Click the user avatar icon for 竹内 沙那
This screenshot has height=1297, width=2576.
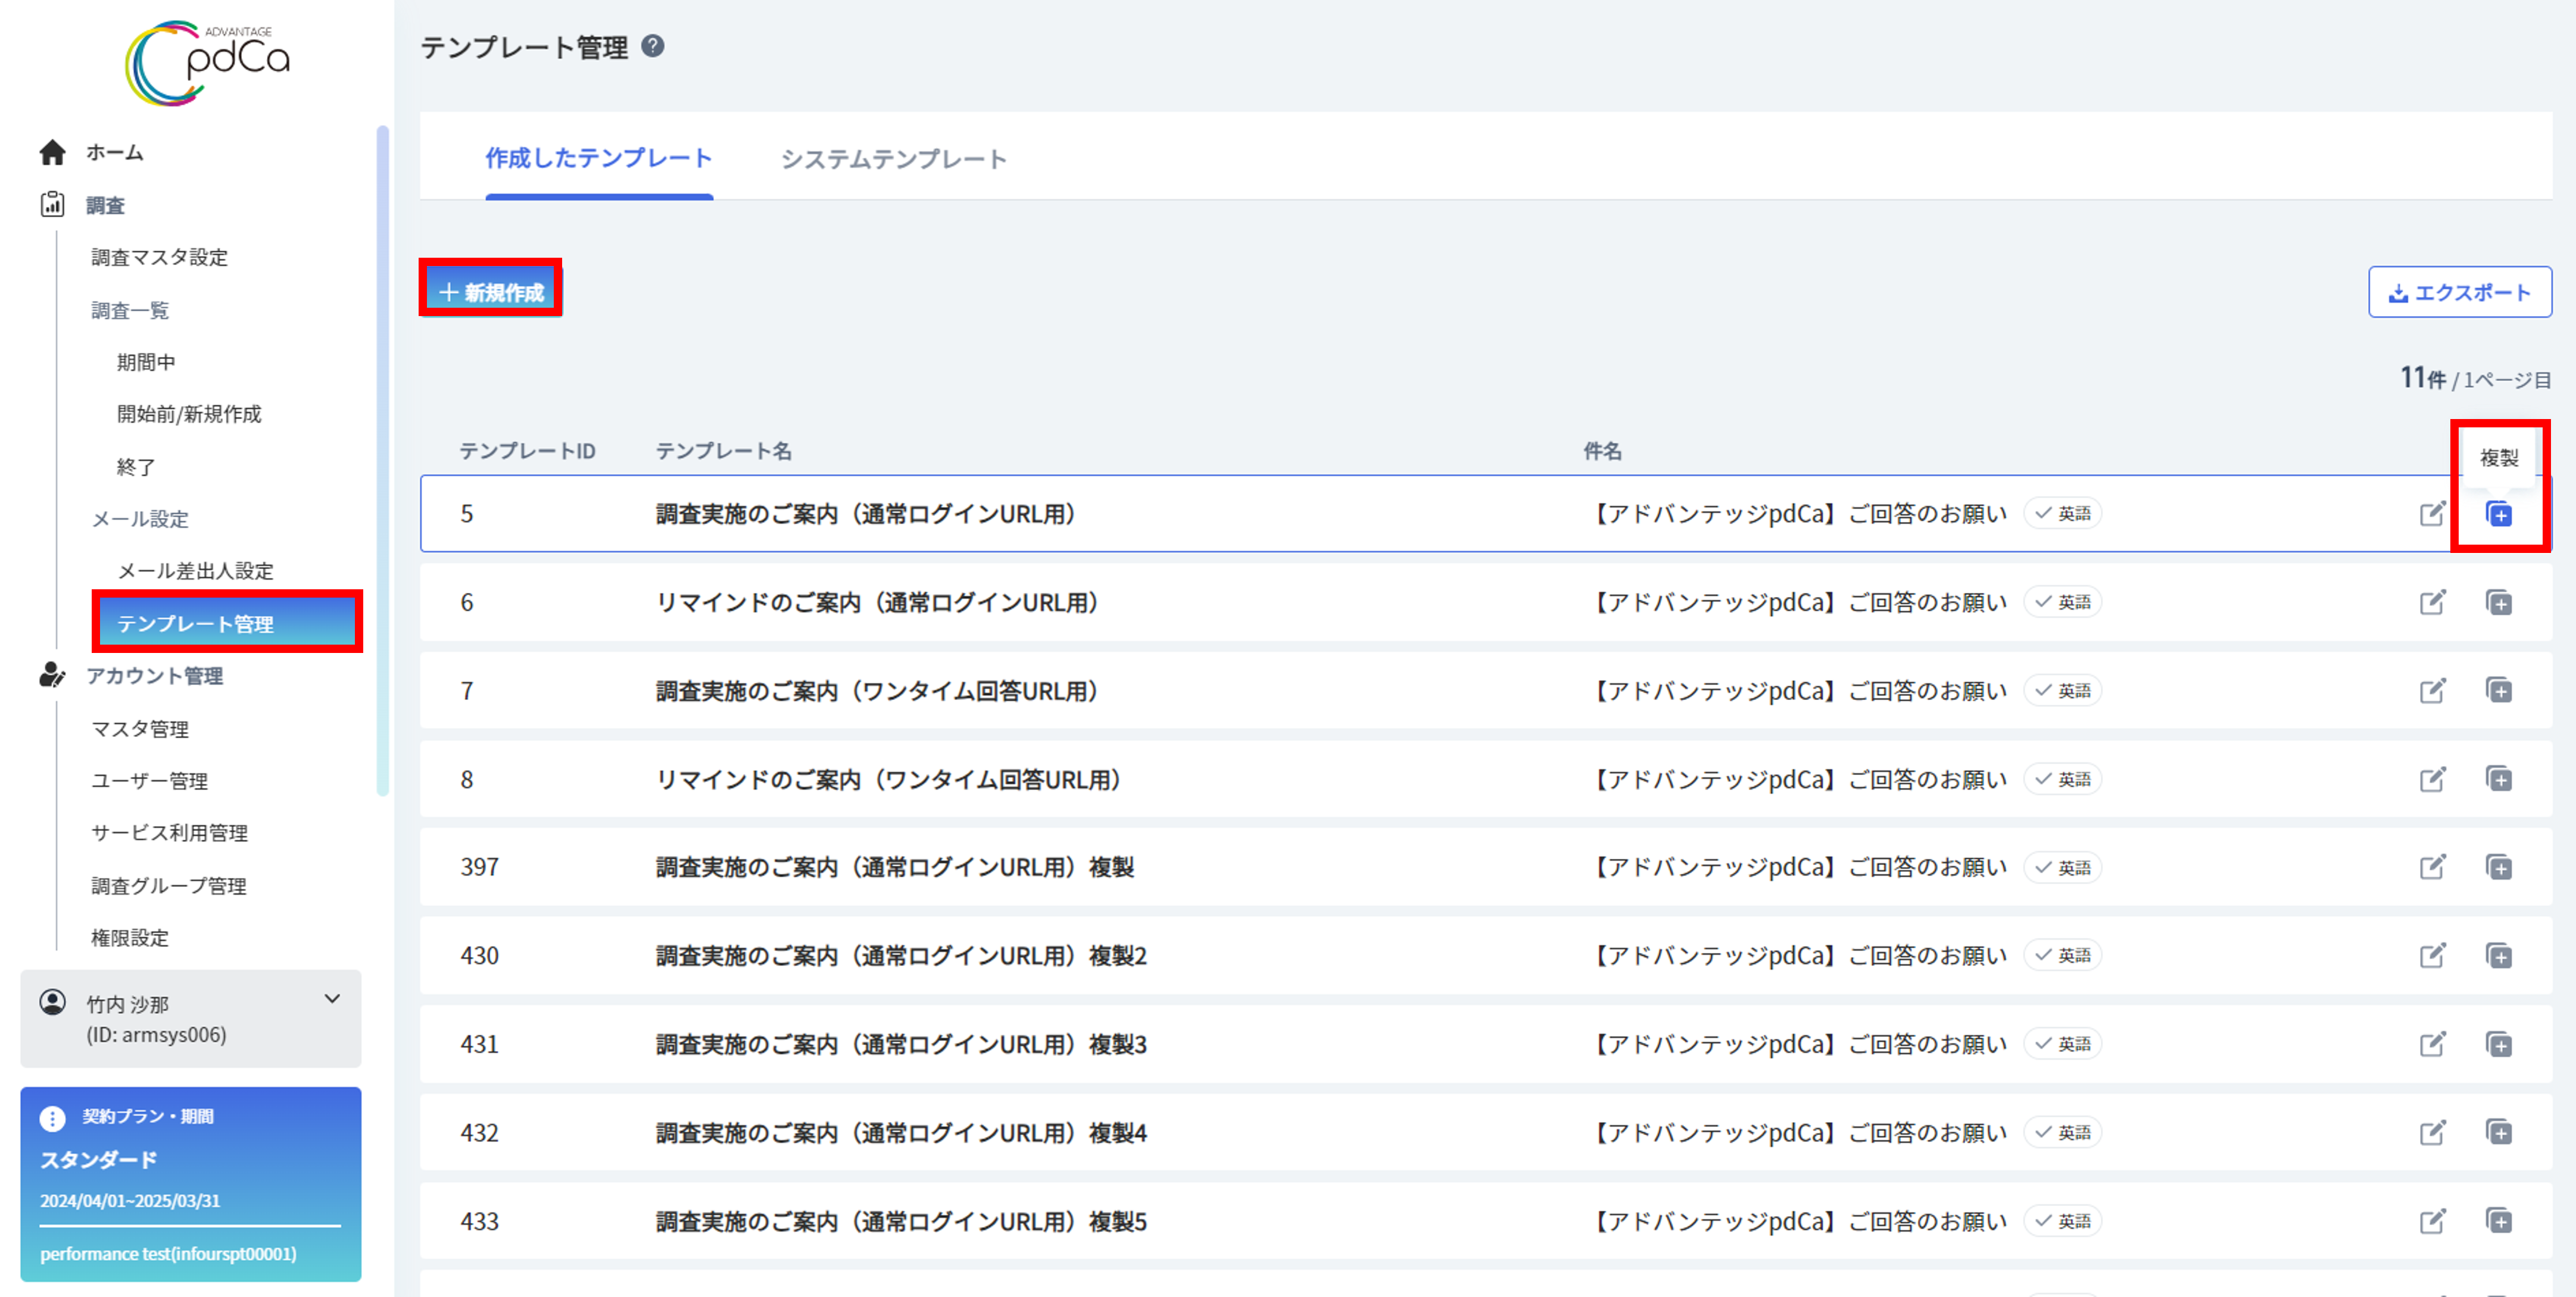click(x=52, y=1002)
